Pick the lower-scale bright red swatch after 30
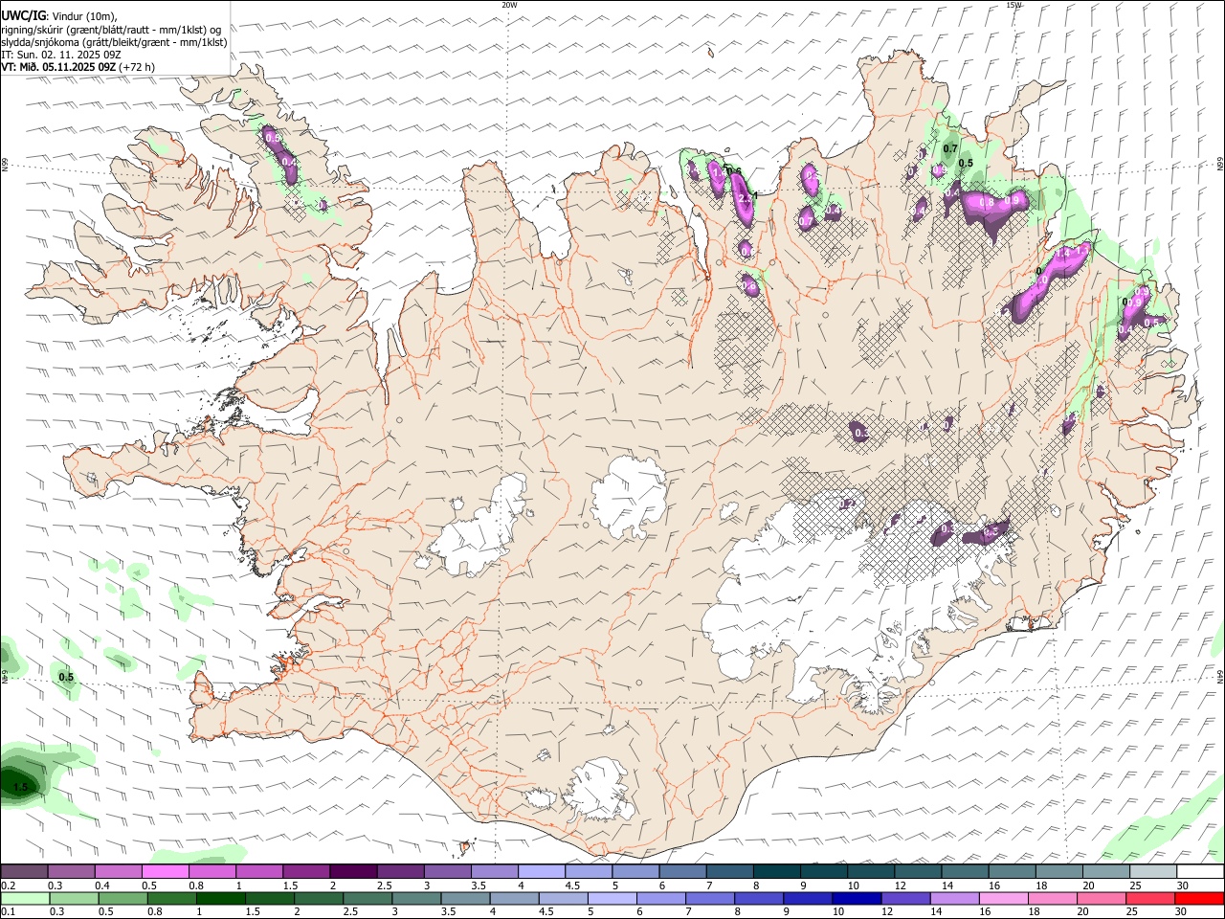1225x919 pixels. click(x=1199, y=898)
